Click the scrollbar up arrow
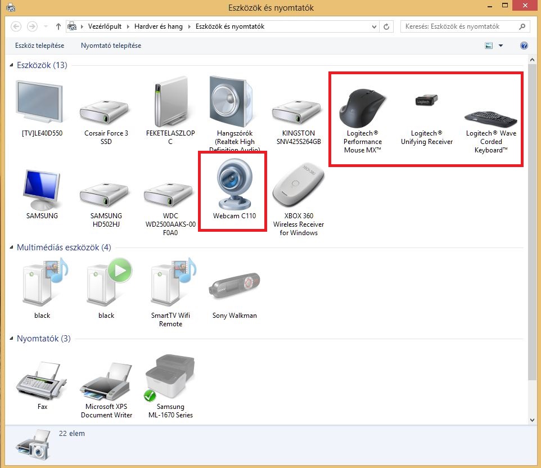541x468 pixels. click(532, 60)
